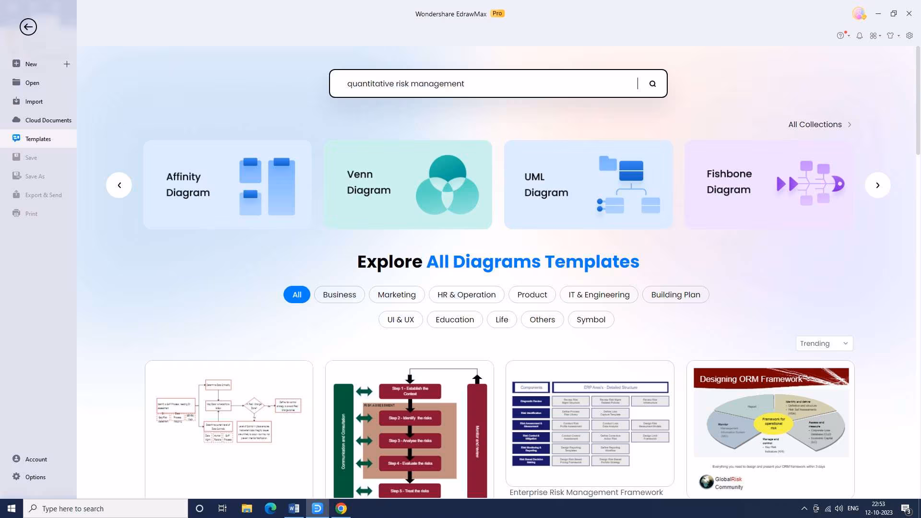Click the user avatar icon

[859, 13]
